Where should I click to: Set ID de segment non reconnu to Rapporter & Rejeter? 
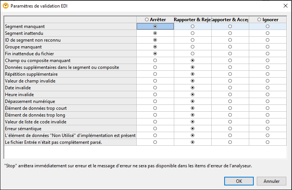point(192,40)
